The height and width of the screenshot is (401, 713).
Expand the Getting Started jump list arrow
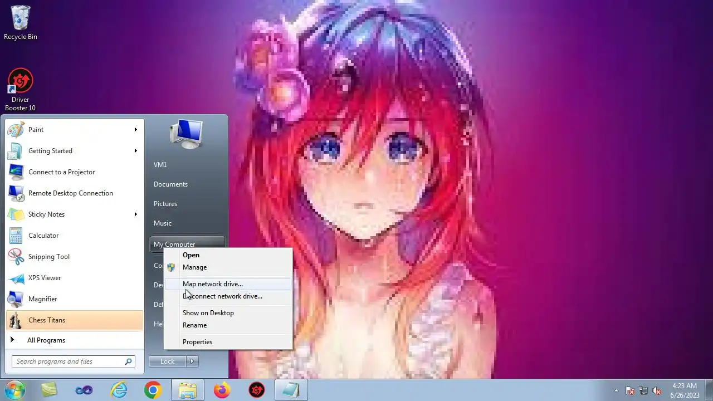(x=135, y=151)
